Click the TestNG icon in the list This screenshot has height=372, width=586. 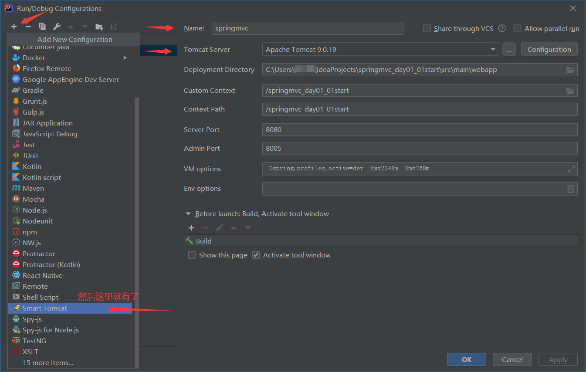[x=16, y=341]
